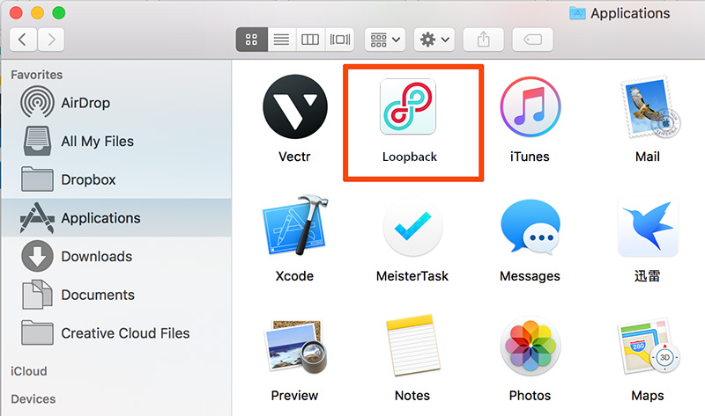Click the Mail name label
705x416 pixels.
pos(648,157)
